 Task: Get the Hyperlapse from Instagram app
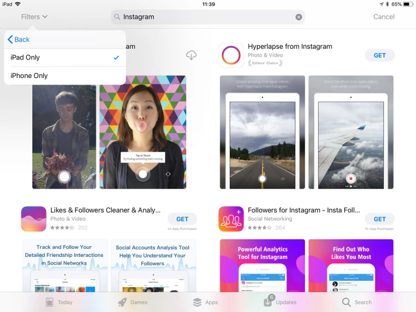(x=380, y=55)
